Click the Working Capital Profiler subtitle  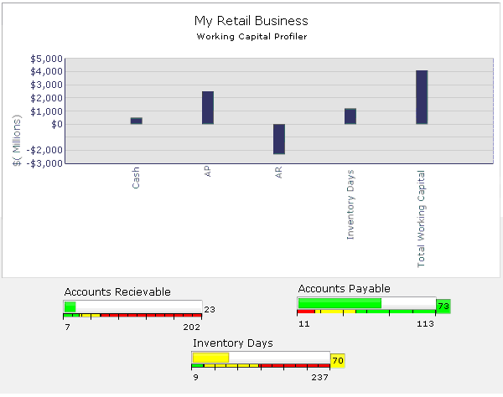coord(251,36)
